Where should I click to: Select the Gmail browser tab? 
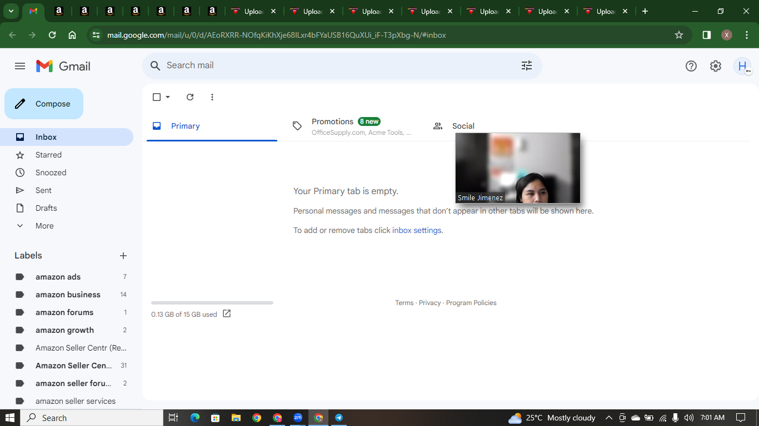click(x=33, y=12)
